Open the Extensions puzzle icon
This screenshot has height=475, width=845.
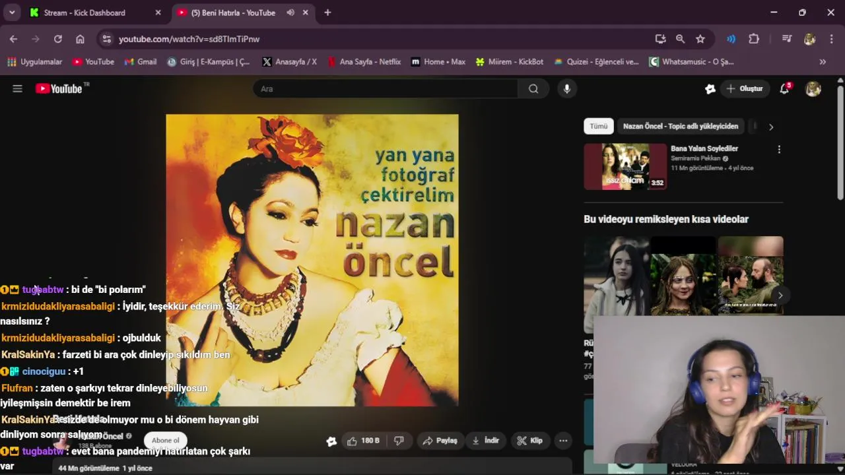click(754, 39)
